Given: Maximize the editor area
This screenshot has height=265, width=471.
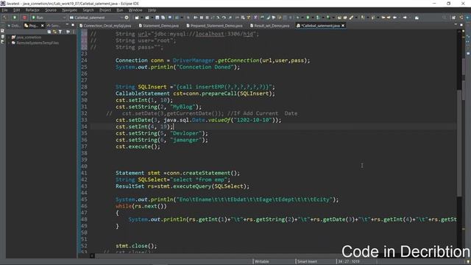Looking at the screenshot, I should [461, 24].
